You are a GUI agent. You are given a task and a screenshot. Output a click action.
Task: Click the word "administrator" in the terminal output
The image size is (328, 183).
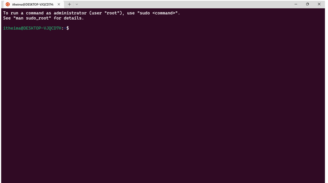coord(70,13)
